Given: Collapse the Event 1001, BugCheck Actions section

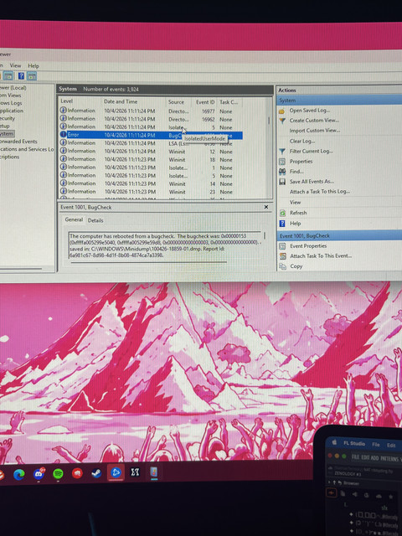Looking at the screenshot, I should [x=339, y=235].
